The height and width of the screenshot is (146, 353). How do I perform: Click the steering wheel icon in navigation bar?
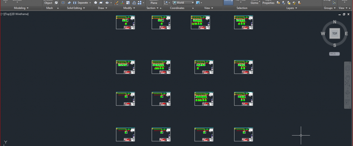coord(348,68)
